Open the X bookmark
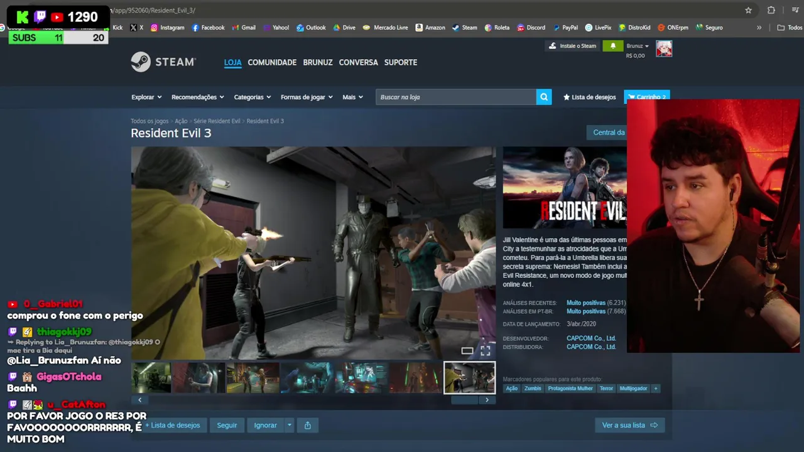804x452 pixels. coord(136,28)
